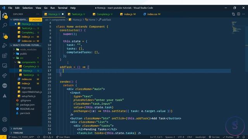This screenshot has height=139, width=248.
Task: Open the Edit menu
Action: (17, 8)
